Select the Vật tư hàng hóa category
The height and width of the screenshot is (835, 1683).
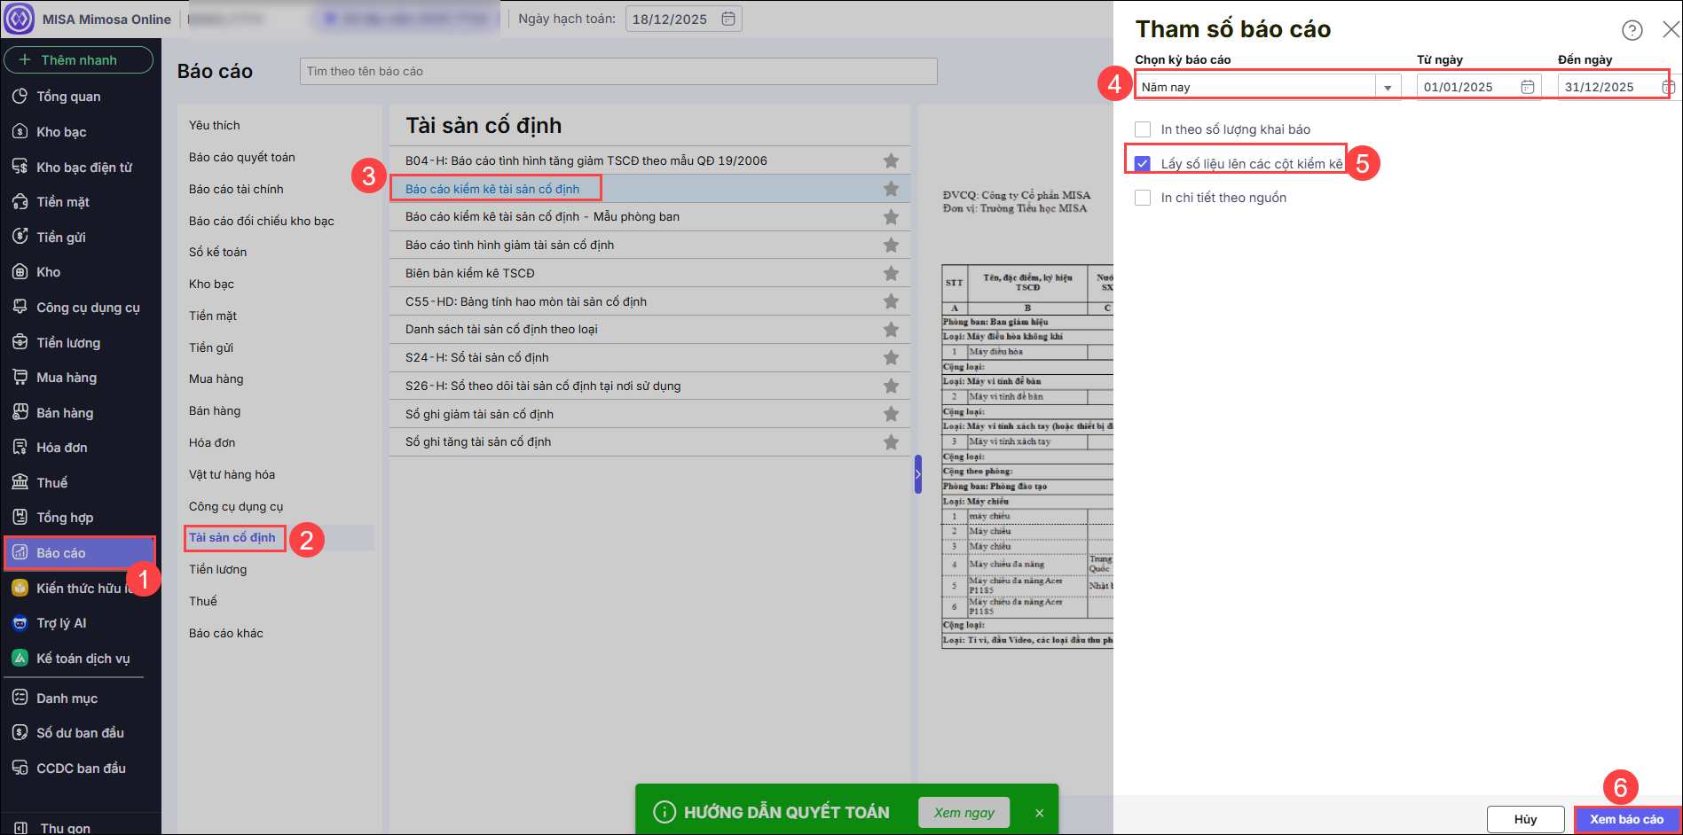pos(232,474)
